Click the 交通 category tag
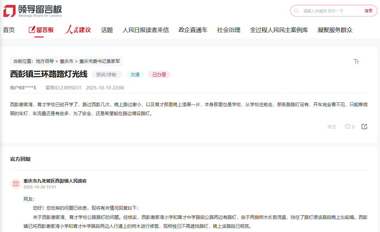This screenshot has width=380, height=232. pyautogui.click(x=135, y=74)
